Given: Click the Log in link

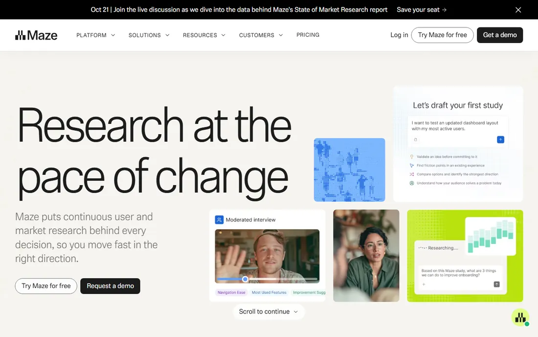Looking at the screenshot, I should (399, 35).
